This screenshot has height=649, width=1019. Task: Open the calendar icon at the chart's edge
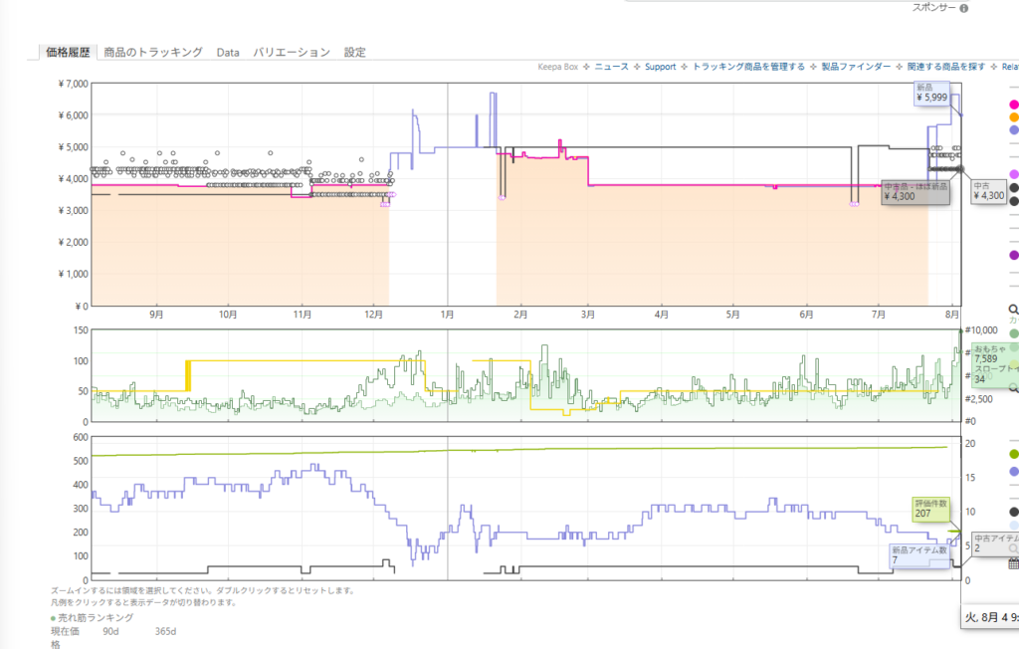click(1013, 563)
